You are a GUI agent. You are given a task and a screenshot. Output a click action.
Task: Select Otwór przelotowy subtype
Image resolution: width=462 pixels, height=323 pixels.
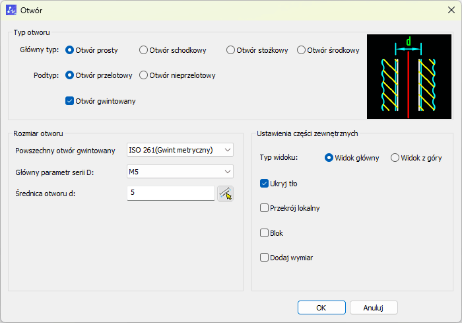tap(70, 75)
